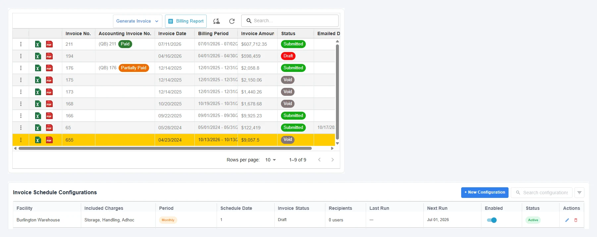Open PDF for invoice 211
Screen dimensions: 597x237
[49, 44]
